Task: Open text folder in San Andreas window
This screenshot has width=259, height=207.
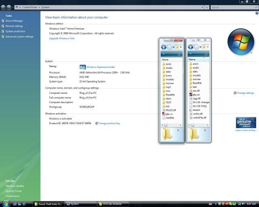Action: tap(193, 87)
